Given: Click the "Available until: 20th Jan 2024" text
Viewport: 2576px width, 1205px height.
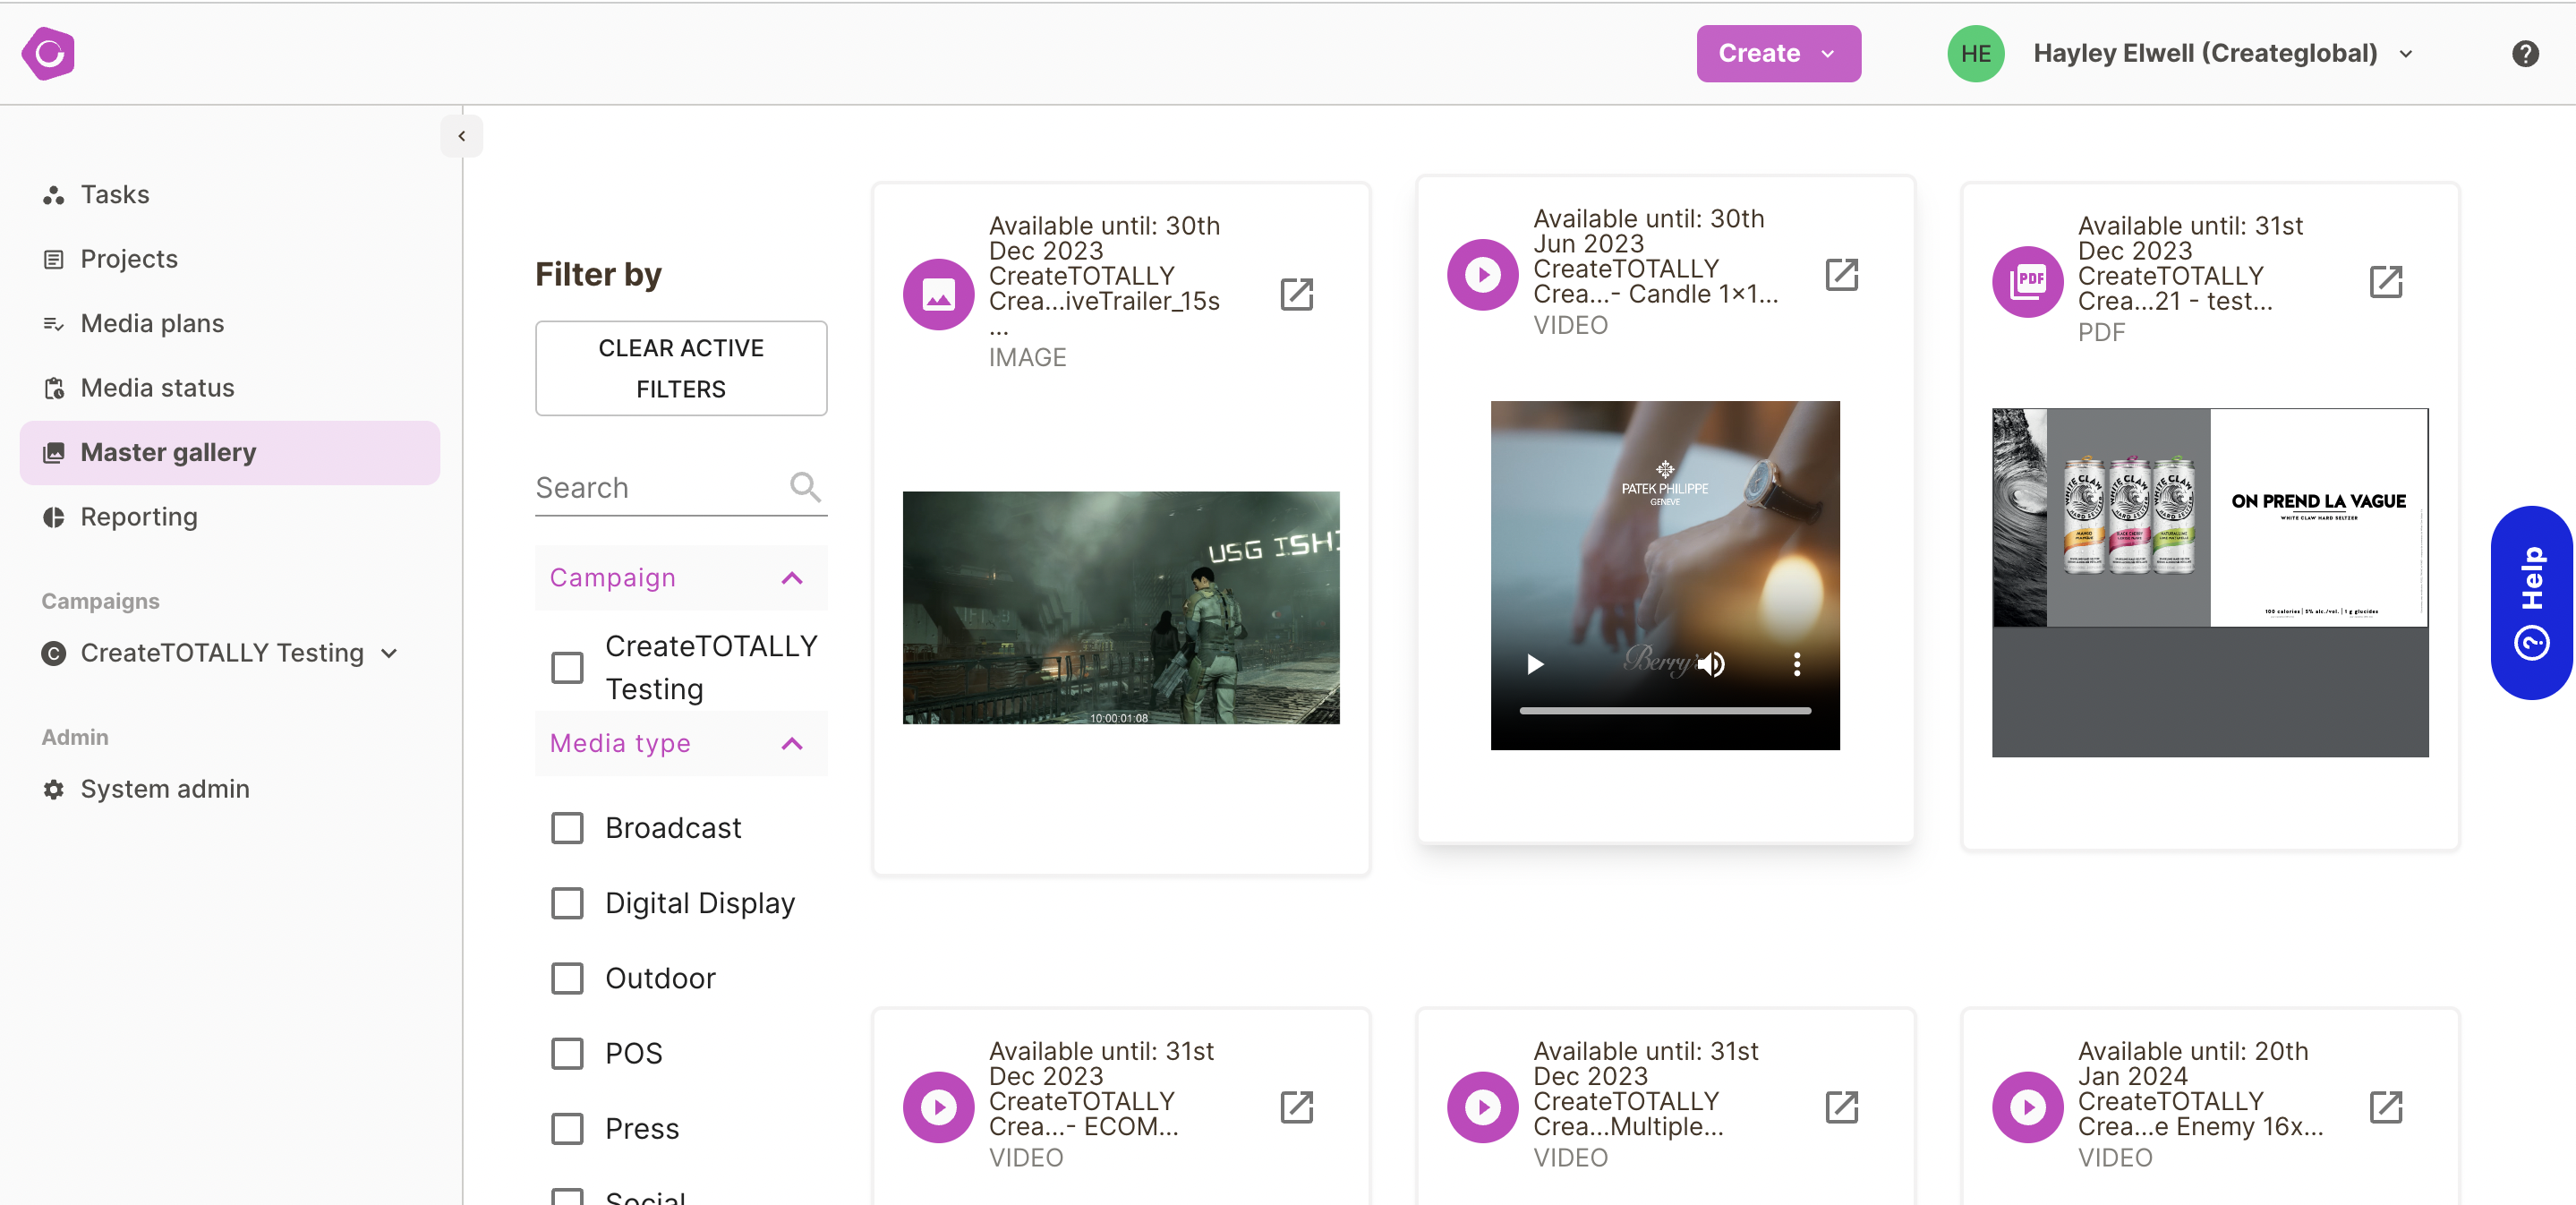Looking at the screenshot, I should pos(2192,1064).
